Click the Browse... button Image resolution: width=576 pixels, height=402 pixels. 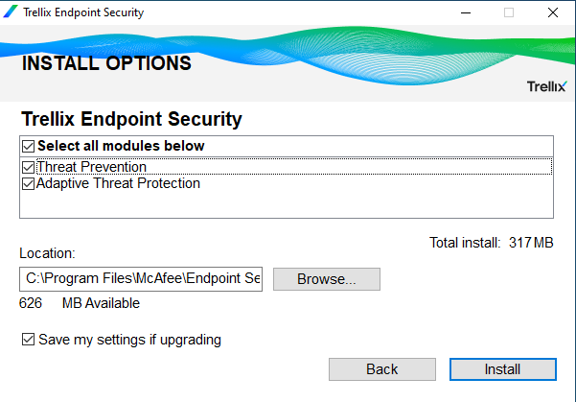click(327, 279)
